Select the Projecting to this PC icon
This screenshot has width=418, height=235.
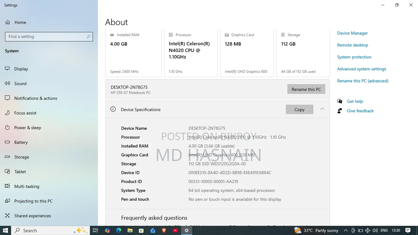[x=7, y=201]
